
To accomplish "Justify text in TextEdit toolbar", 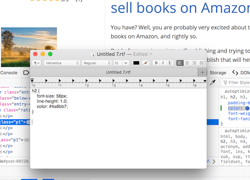I will pos(202,63).
